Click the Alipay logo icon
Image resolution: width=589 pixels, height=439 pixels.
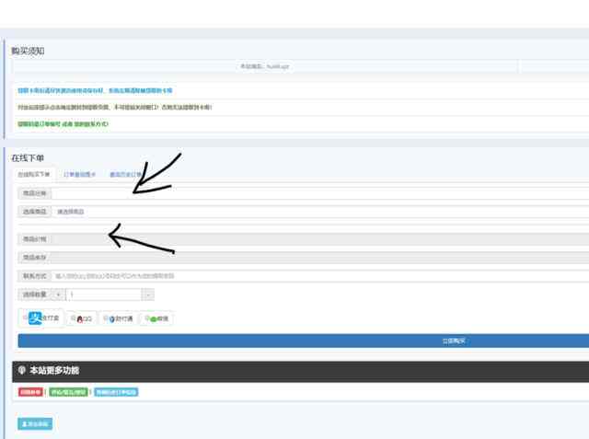pyautogui.click(x=35, y=318)
